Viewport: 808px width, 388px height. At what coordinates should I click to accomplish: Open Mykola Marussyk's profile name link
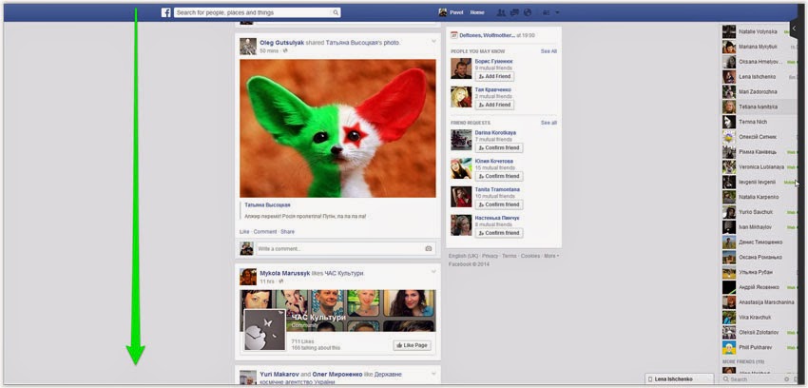(x=285, y=273)
